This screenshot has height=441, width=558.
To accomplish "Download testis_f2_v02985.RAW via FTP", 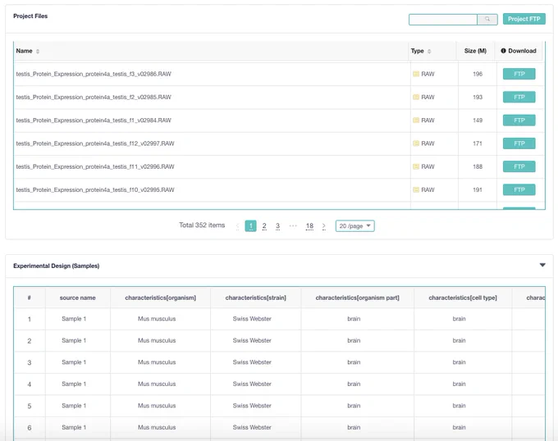I will pyautogui.click(x=519, y=97).
